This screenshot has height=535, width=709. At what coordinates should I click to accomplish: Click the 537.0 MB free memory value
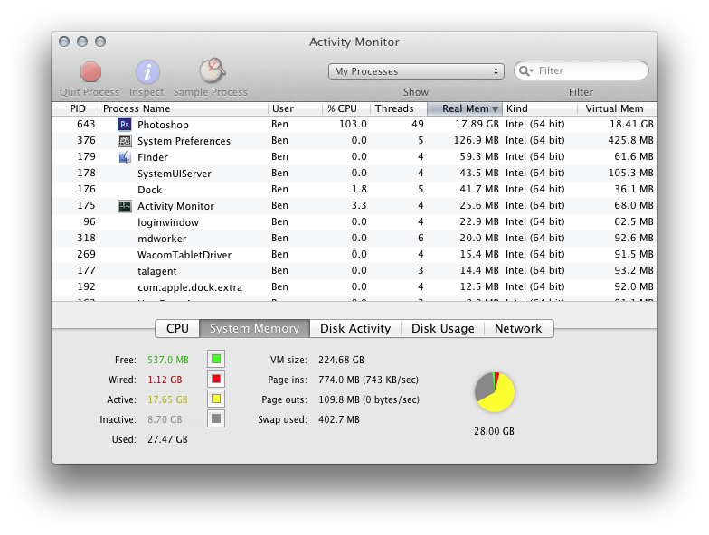168,360
